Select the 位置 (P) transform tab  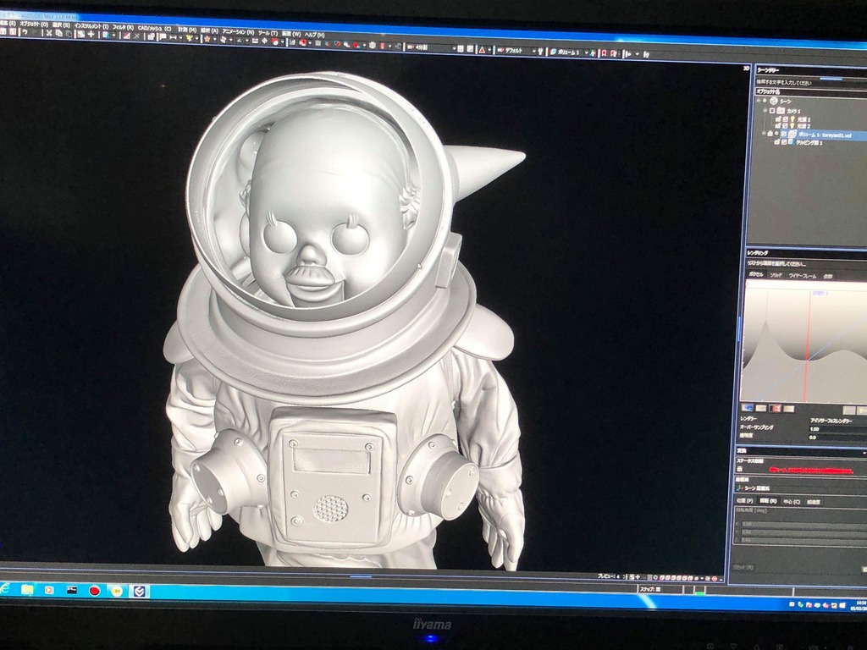[x=745, y=501]
